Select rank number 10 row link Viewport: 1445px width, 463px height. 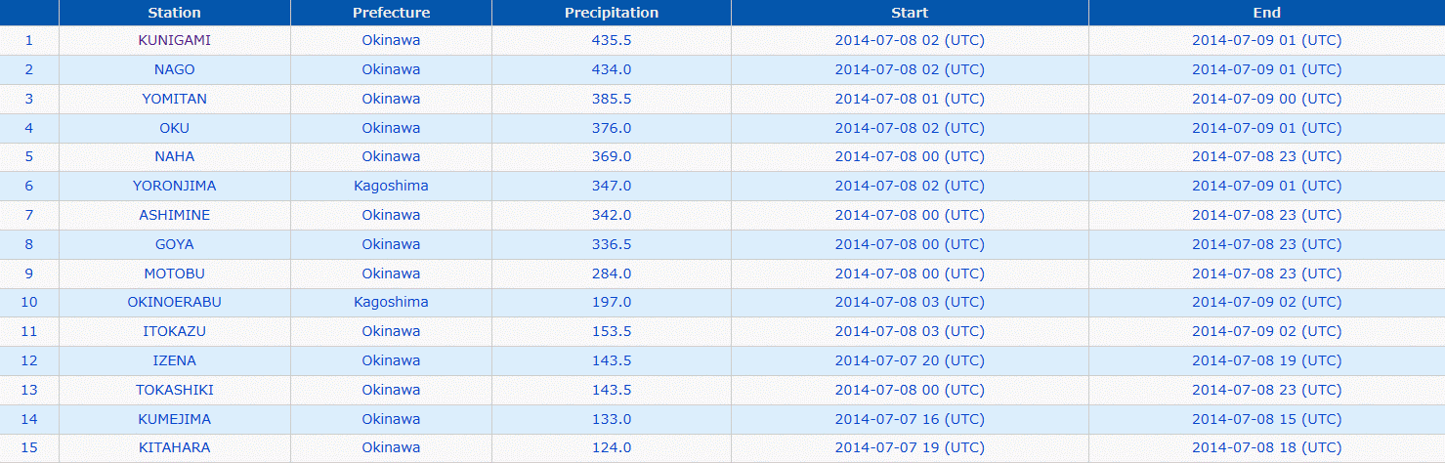[x=29, y=302]
